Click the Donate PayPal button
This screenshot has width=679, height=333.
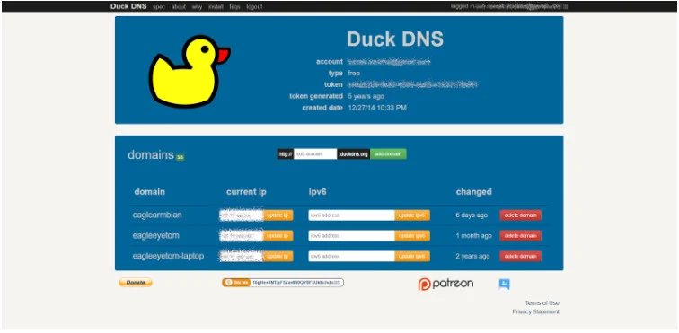(136, 283)
